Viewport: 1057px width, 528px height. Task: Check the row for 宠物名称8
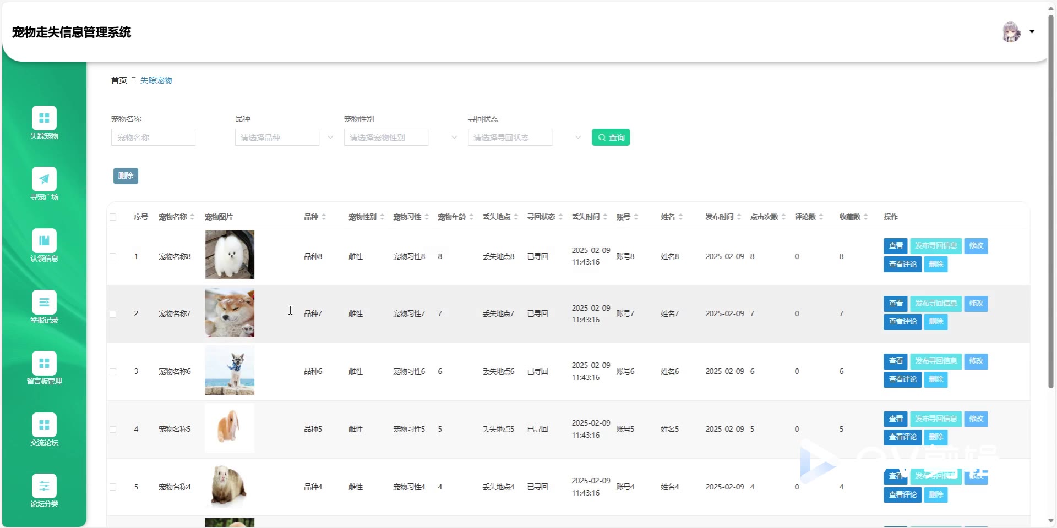(x=113, y=257)
